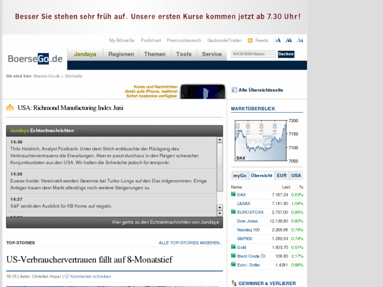The height and width of the screenshot is (287, 383).
Task: Switch to the Übersicht market tab
Action: click(261, 175)
